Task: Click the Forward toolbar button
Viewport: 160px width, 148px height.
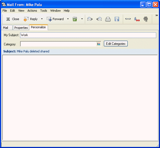Action: pyautogui.click(x=55, y=19)
